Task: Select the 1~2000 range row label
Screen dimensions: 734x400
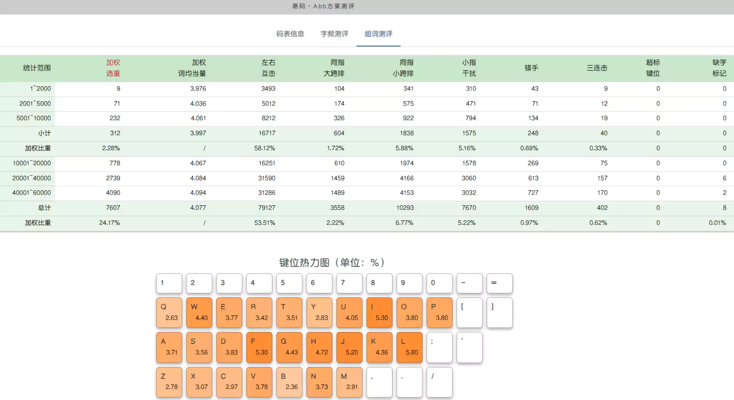Action: tap(40, 89)
